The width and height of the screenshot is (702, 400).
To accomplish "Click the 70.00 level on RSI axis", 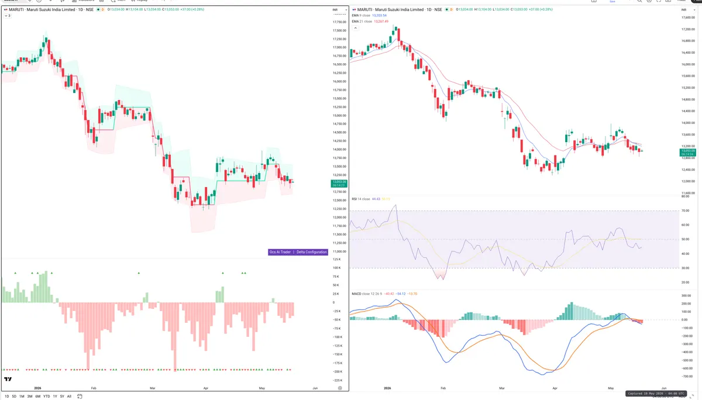I will (685, 211).
